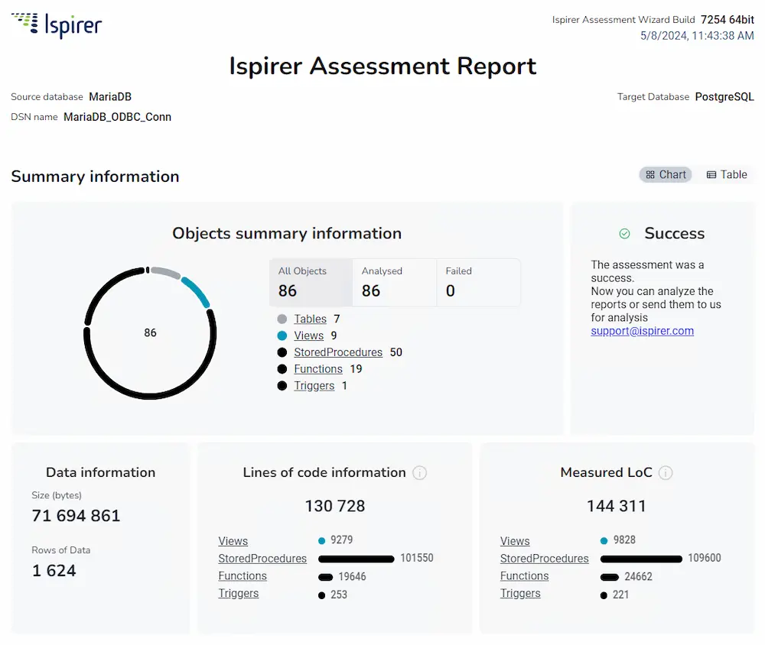Click the support@ispirer.com email link

[x=642, y=331]
